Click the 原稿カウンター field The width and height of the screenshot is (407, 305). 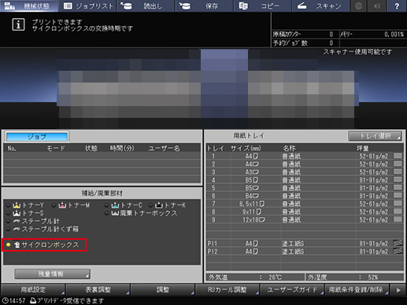coord(305,34)
